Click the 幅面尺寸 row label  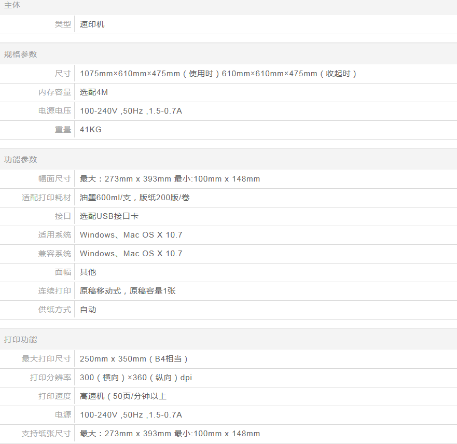pos(54,179)
